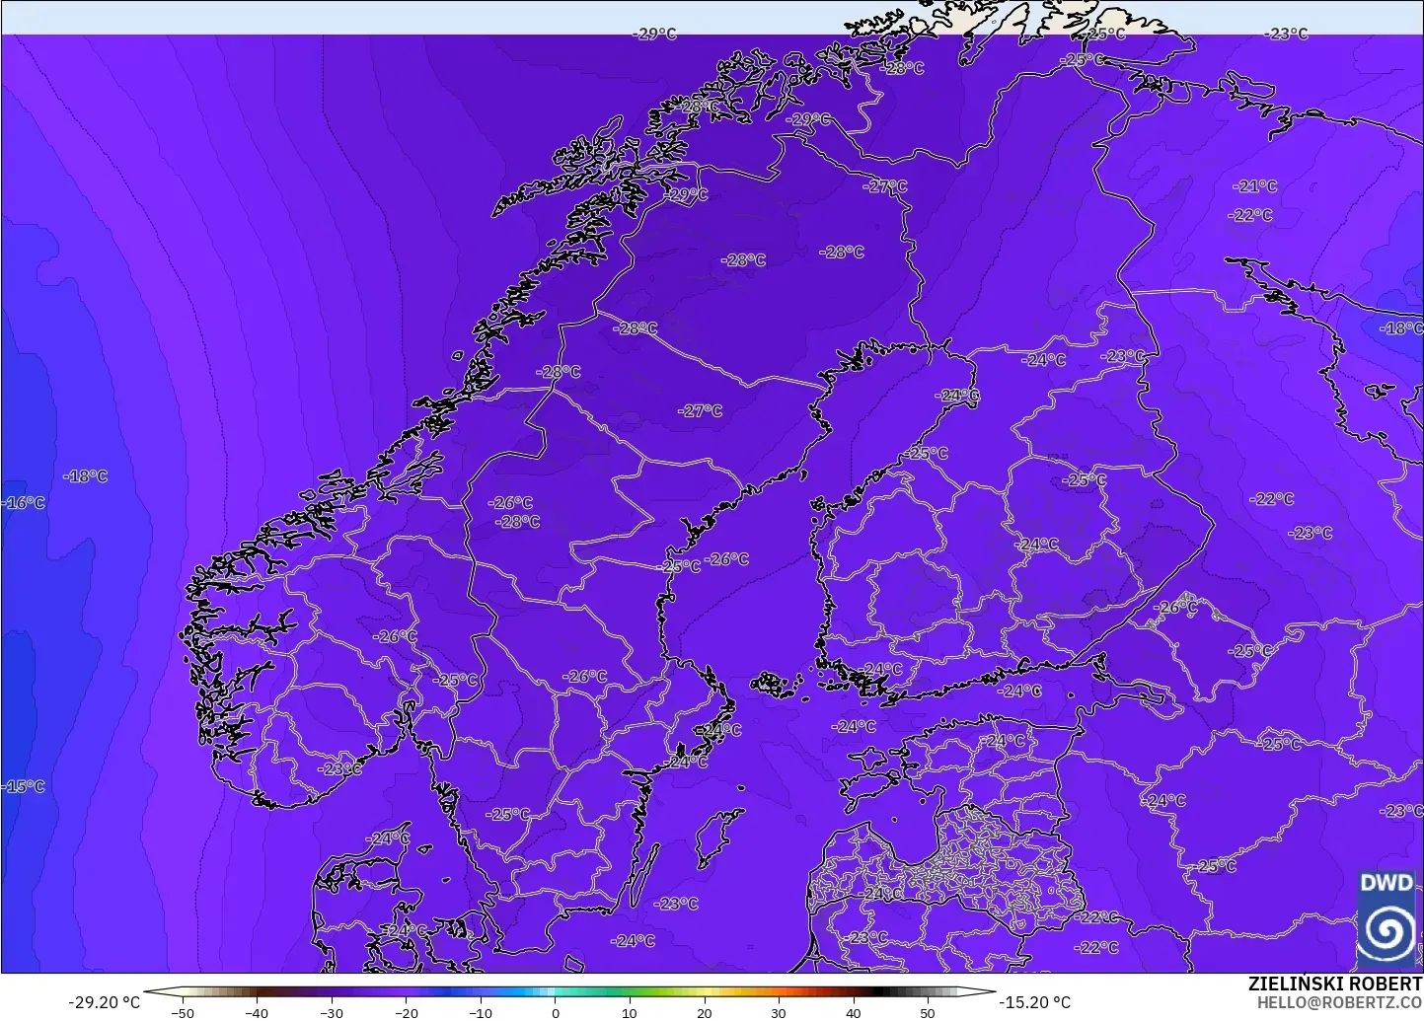Image resolution: width=1424 pixels, height=1021 pixels.
Task: Click the -25°C label next to the -26°C on Sweden's coast
Action: 680,566
